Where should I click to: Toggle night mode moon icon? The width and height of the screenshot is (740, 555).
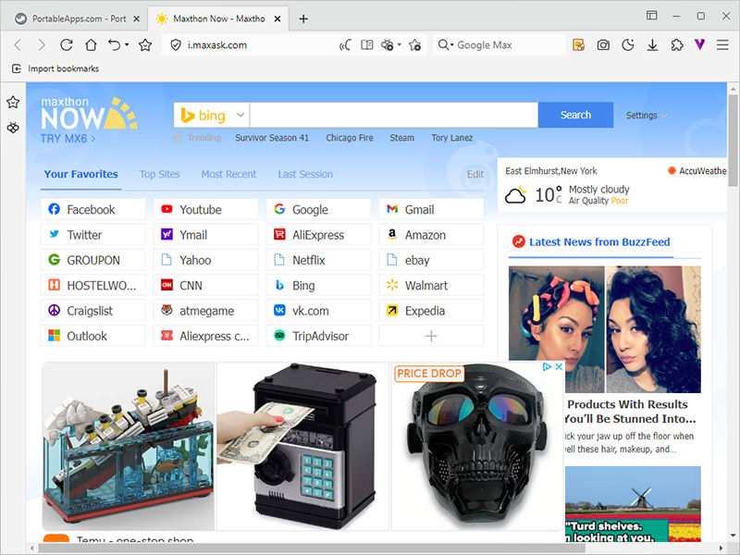click(627, 44)
